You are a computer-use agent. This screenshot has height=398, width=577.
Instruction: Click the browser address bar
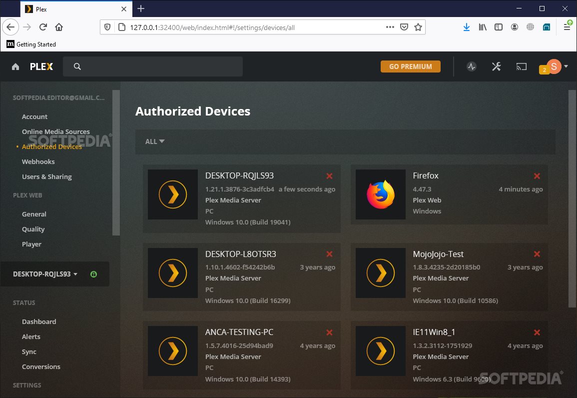[x=250, y=27]
